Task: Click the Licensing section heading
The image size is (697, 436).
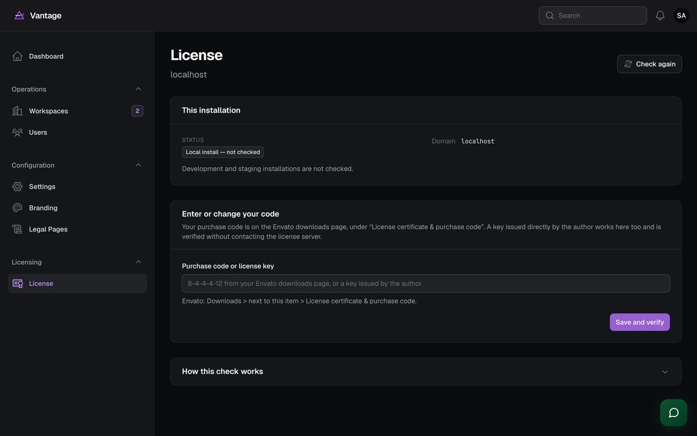Action: pos(27,262)
